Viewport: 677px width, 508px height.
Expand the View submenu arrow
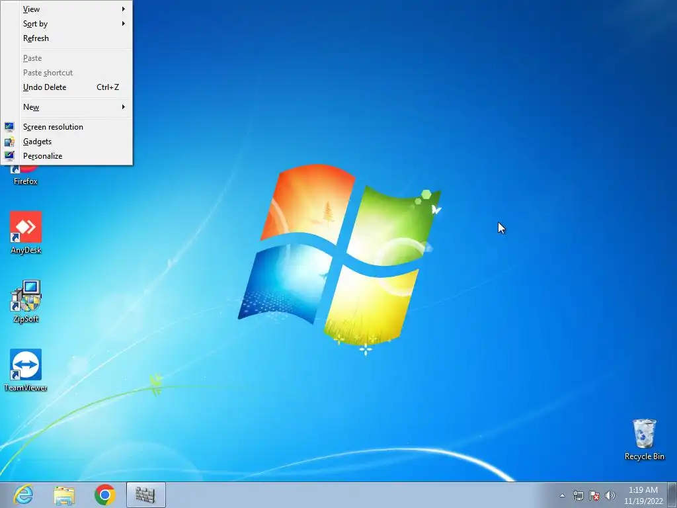[124, 9]
